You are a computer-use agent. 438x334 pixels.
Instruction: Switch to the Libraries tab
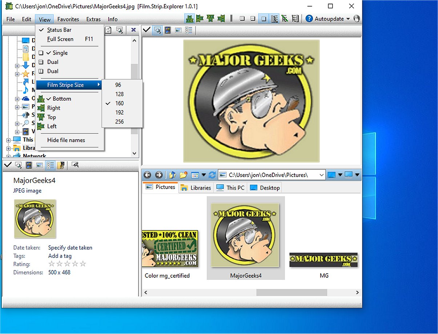tap(196, 188)
